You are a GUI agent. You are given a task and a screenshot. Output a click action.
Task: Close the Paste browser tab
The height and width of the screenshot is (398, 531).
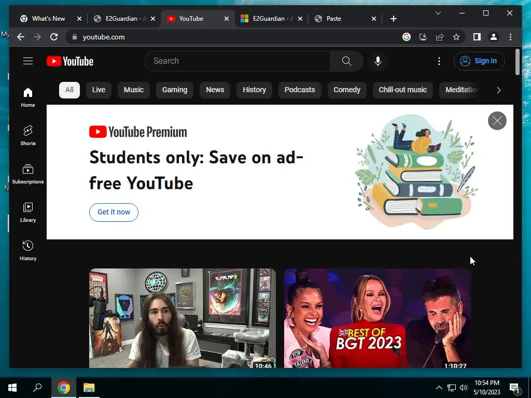[x=374, y=19]
